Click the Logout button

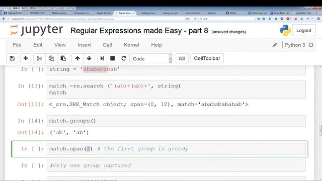pyautogui.click(x=304, y=30)
